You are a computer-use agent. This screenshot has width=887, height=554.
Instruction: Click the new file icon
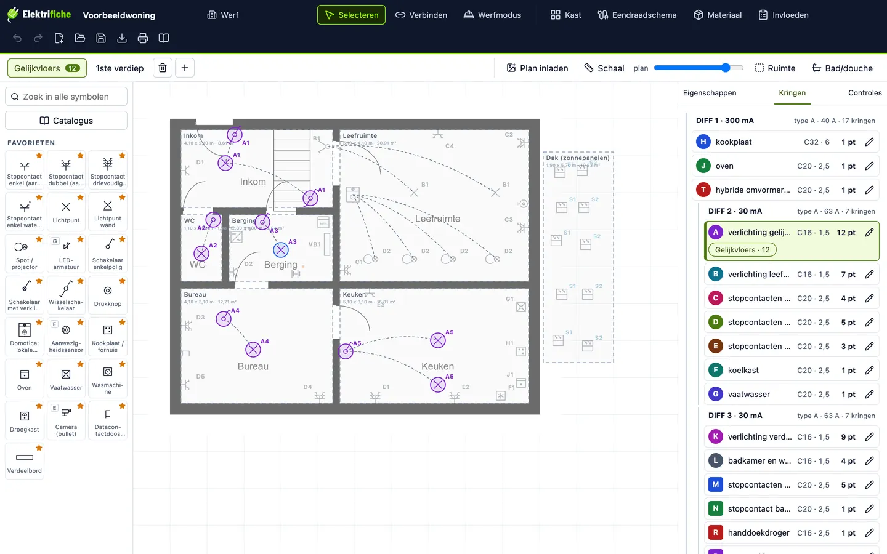point(59,38)
